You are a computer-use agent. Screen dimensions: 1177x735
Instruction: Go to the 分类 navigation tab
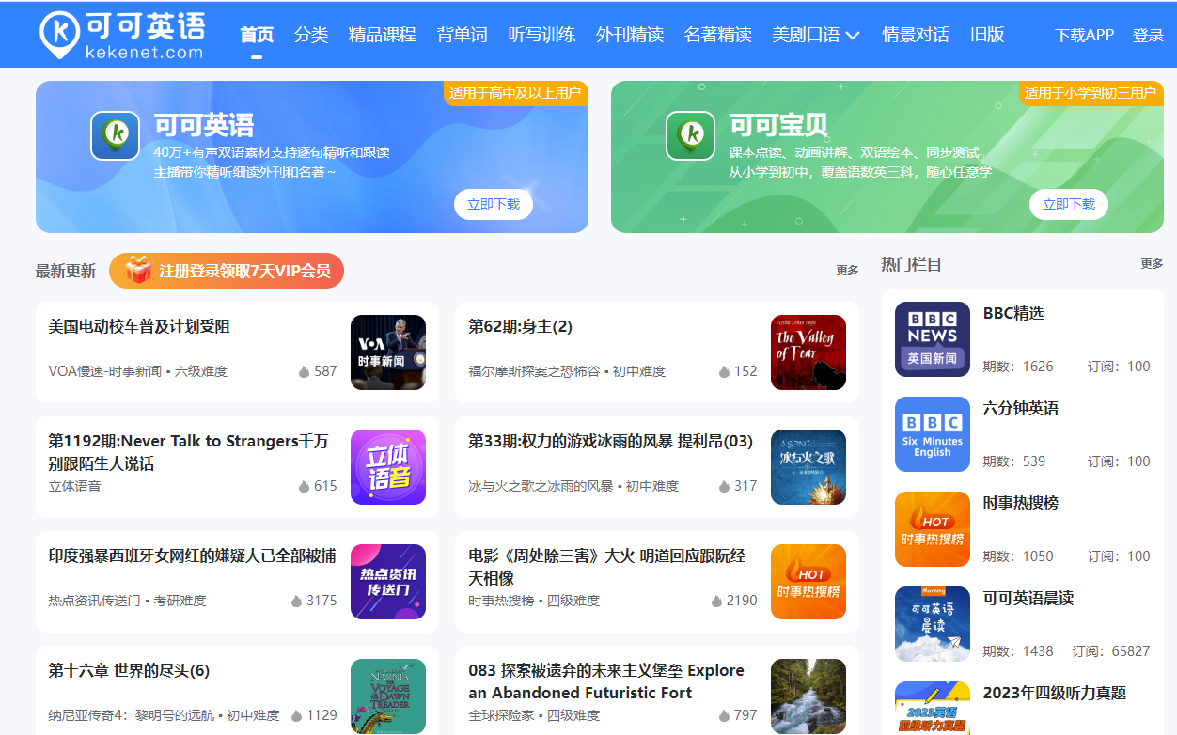tap(311, 35)
